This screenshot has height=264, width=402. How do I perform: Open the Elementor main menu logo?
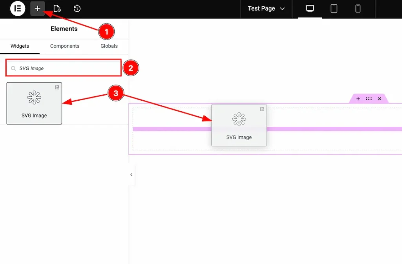[17, 9]
